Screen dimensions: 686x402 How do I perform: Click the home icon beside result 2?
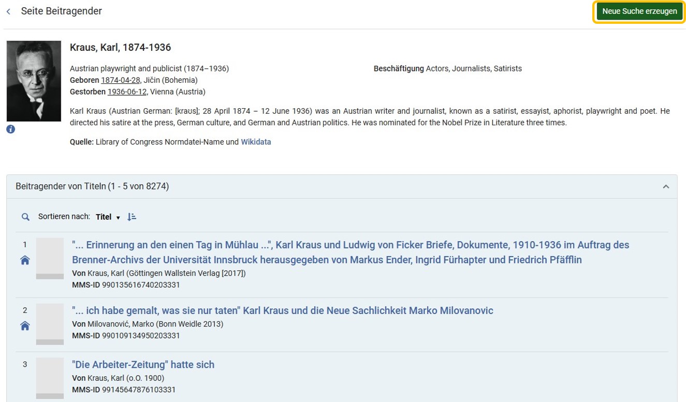click(x=25, y=325)
